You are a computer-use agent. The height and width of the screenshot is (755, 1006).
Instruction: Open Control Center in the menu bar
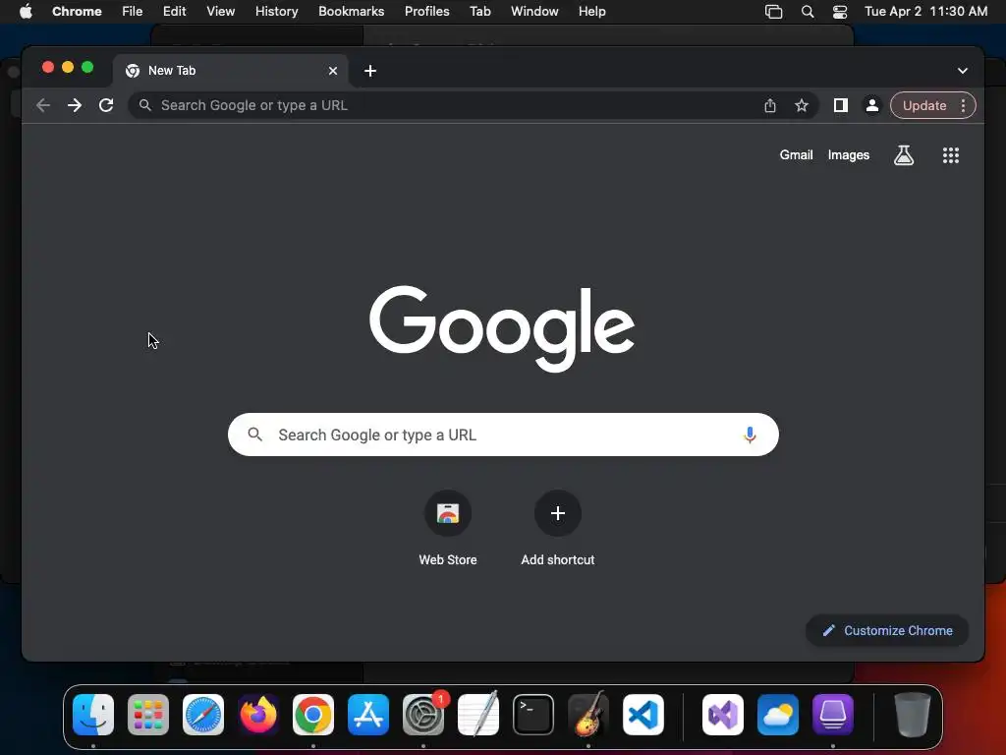[840, 12]
